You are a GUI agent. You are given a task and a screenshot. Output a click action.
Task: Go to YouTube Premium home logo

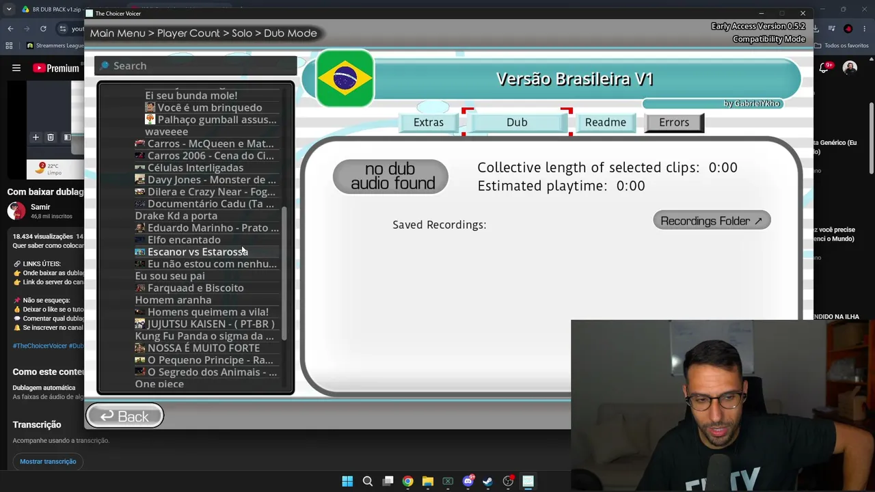[x=56, y=68]
